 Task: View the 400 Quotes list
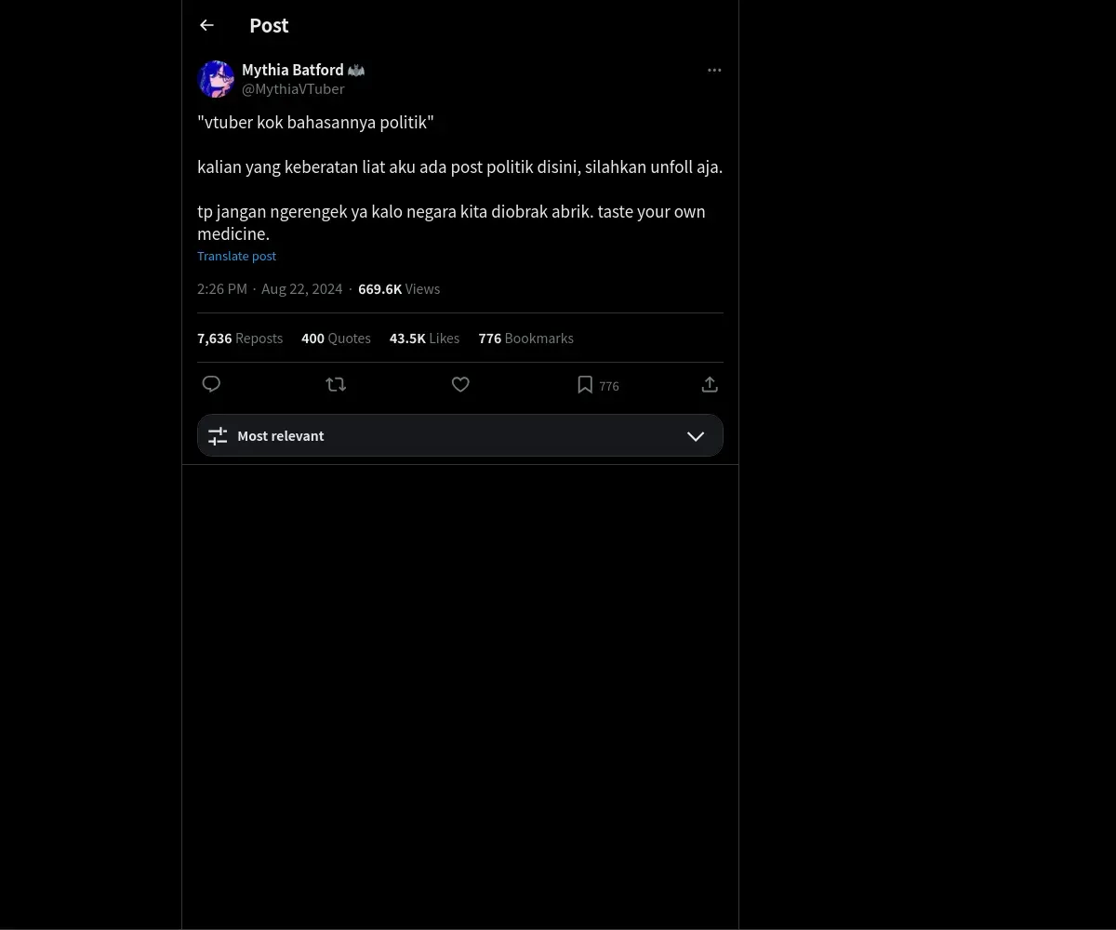[x=336, y=339]
